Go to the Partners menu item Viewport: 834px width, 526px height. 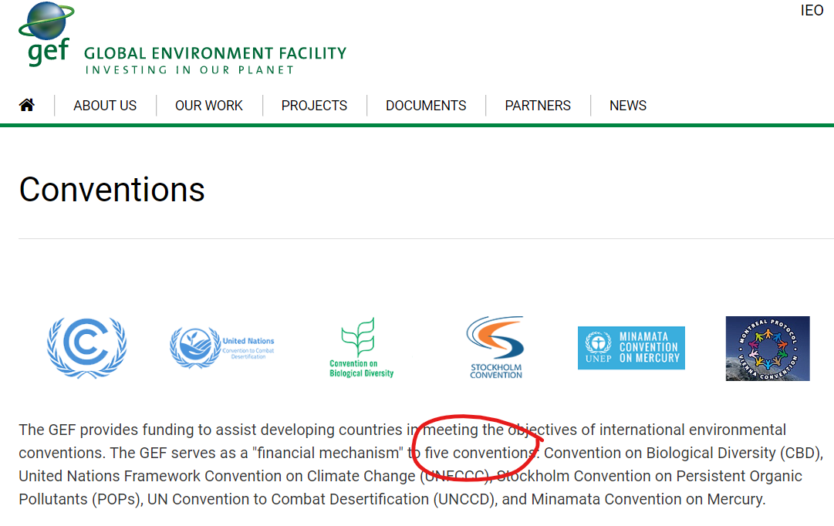click(x=538, y=106)
